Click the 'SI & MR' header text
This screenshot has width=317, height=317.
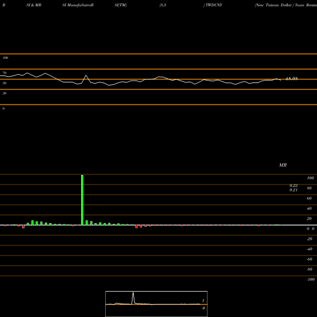[x=34, y=5]
